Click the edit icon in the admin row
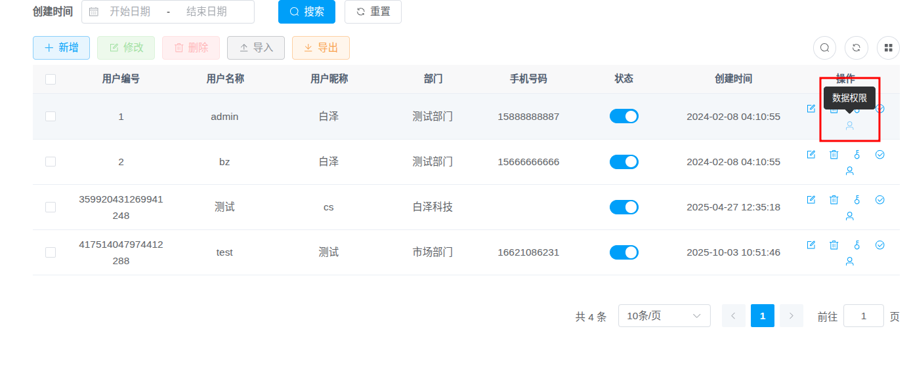This screenshot has height=373, width=909. click(811, 109)
